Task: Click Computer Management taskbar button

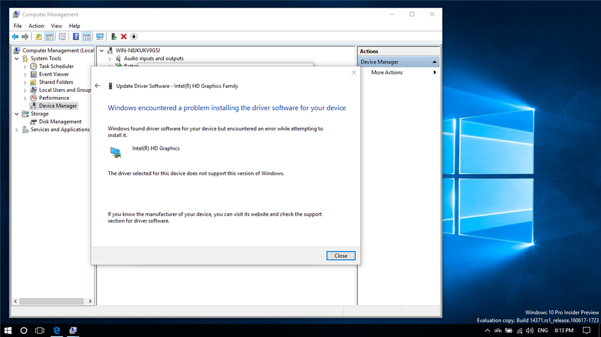Action: tap(73, 330)
